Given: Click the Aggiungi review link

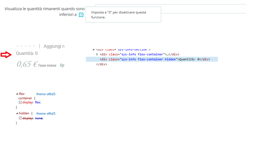Looking at the screenshot, I should [x=54, y=46].
